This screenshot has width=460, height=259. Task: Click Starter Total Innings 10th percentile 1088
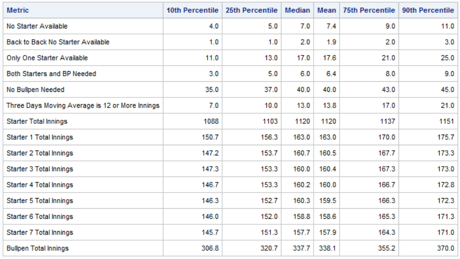click(211, 121)
